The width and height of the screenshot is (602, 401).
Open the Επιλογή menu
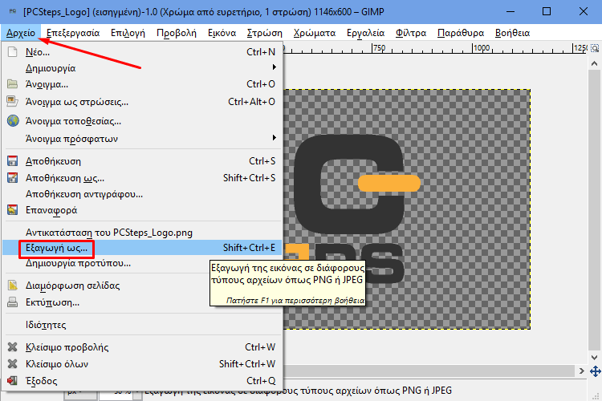coord(128,33)
